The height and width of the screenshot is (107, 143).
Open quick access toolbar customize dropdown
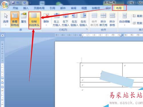[30, 3]
